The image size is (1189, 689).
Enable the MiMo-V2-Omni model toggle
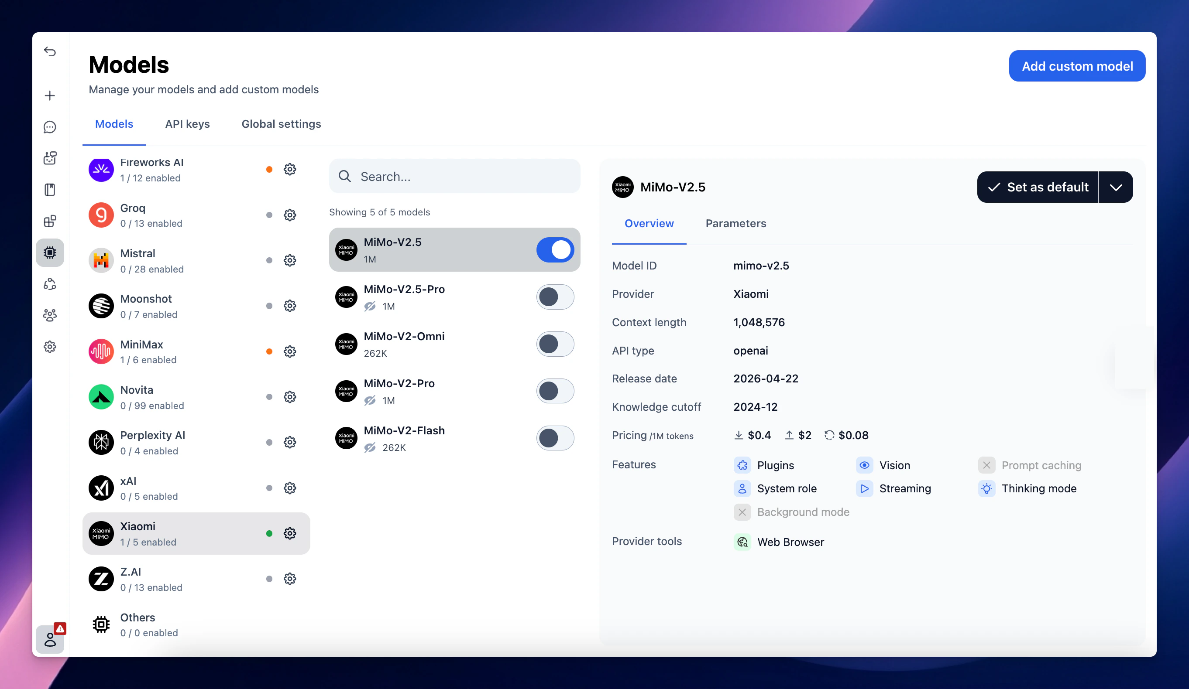555,344
